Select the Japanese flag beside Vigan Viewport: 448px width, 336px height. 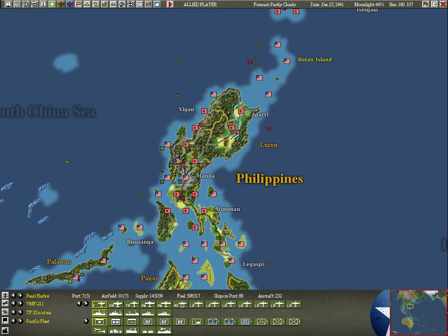click(204, 111)
